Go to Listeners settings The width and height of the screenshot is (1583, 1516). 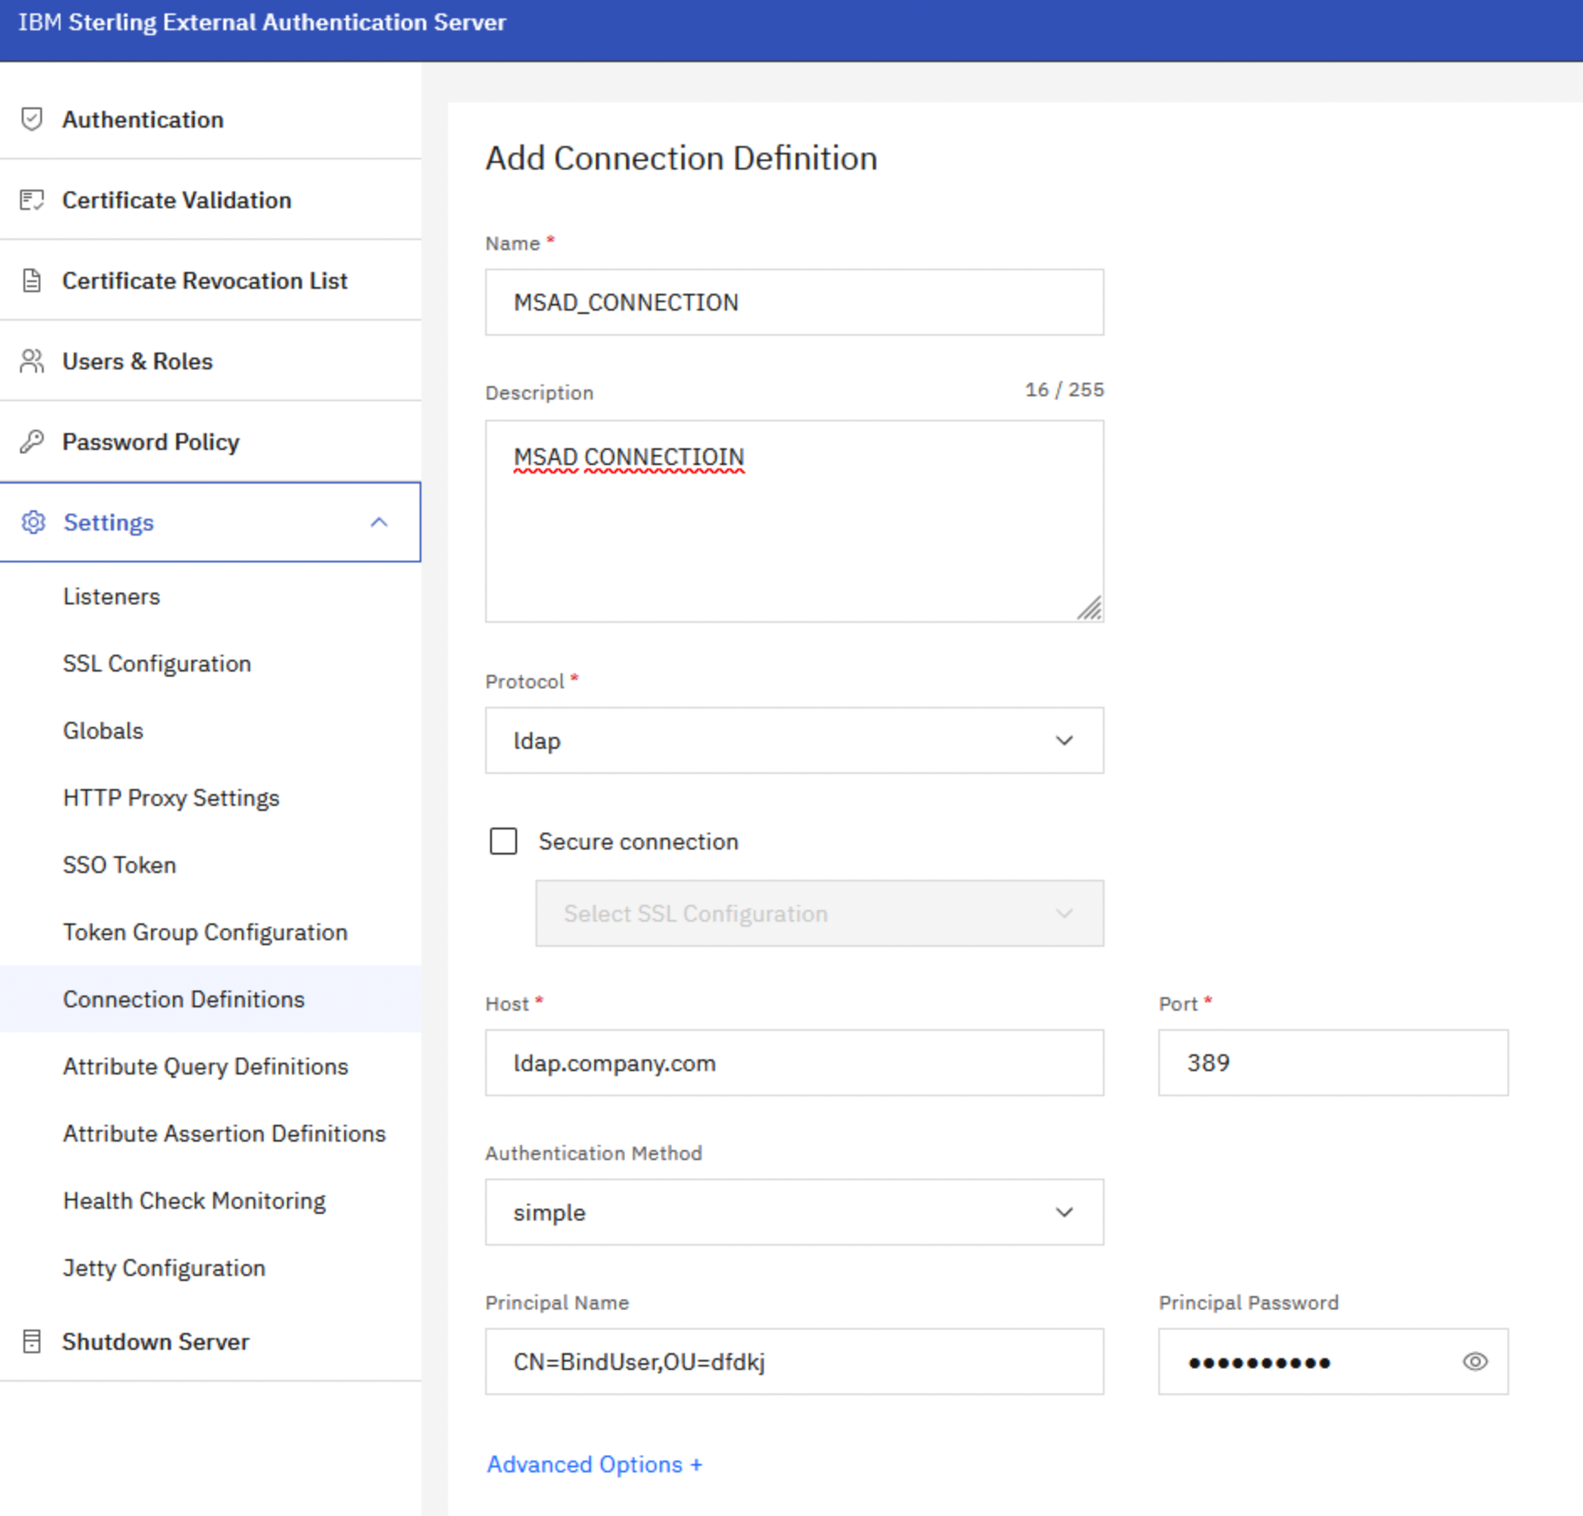pyautogui.click(x=211, y=596)
